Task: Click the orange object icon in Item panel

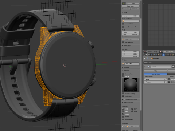Action: coord(124,64)
